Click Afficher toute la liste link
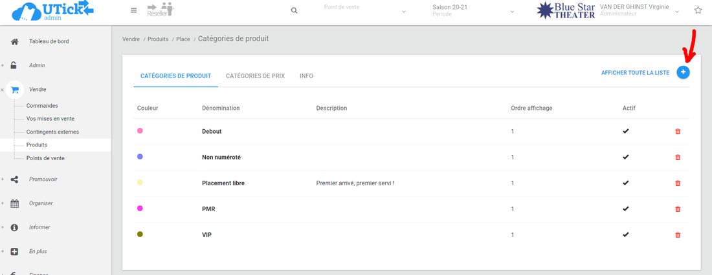 (635, 73)
